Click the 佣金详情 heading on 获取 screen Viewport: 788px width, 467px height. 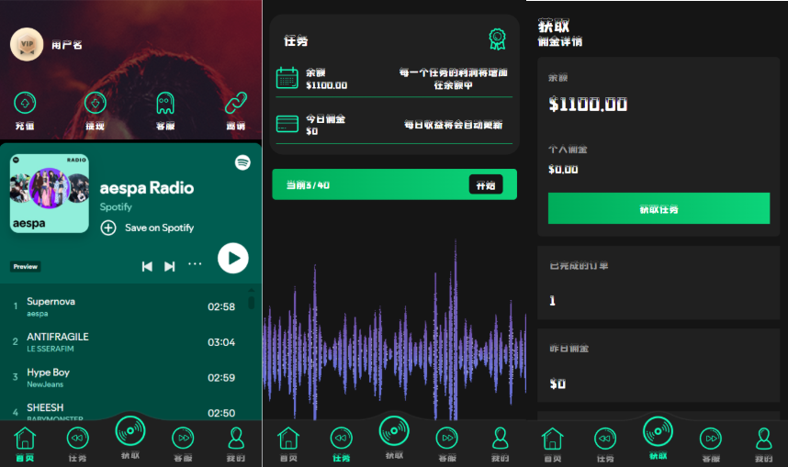point(560,41)
